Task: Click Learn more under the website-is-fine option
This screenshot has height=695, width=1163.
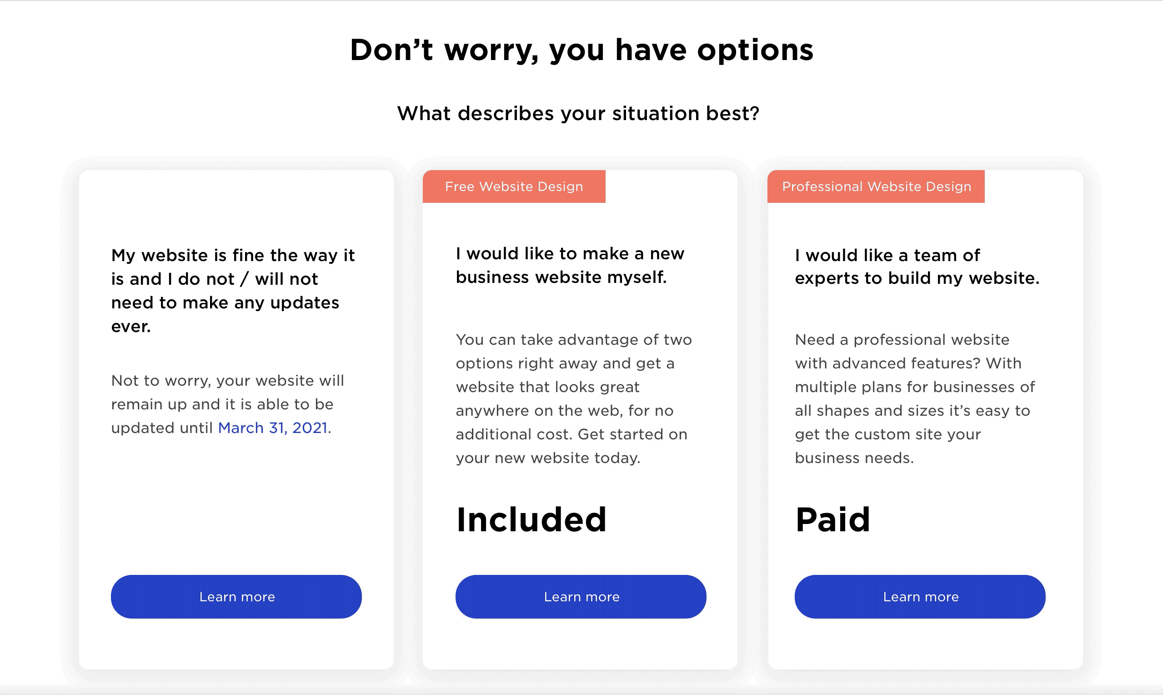Action: point(236,596)
